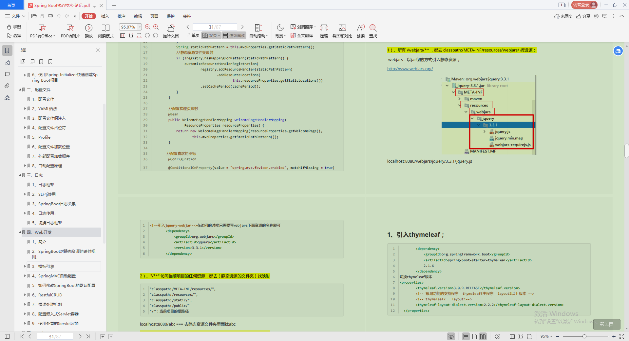Toggle eye protection mode in status bar

point(451,336)
